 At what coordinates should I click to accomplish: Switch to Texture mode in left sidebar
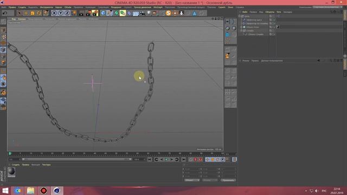click(x=3, y=37)
